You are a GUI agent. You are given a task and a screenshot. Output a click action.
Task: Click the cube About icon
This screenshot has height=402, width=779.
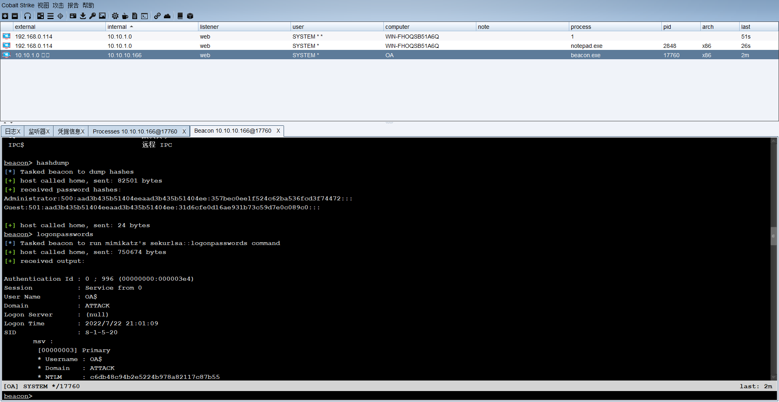(190, 16)
